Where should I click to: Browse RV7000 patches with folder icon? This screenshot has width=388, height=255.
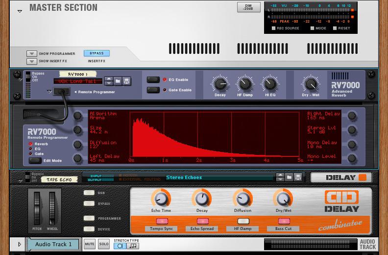point(118,81)
